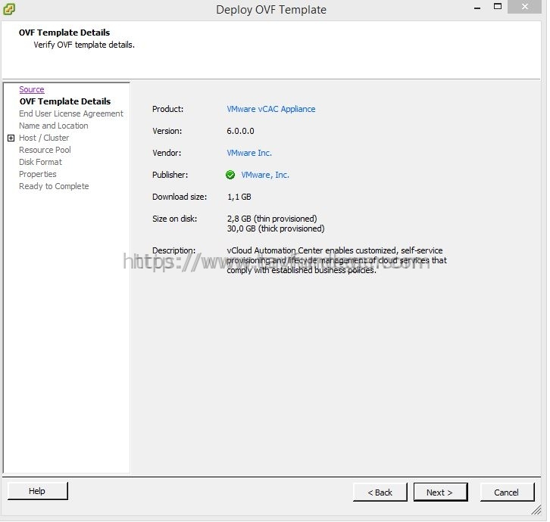Click the Vendor: label

pyautogui.click(x=167, y=153)
